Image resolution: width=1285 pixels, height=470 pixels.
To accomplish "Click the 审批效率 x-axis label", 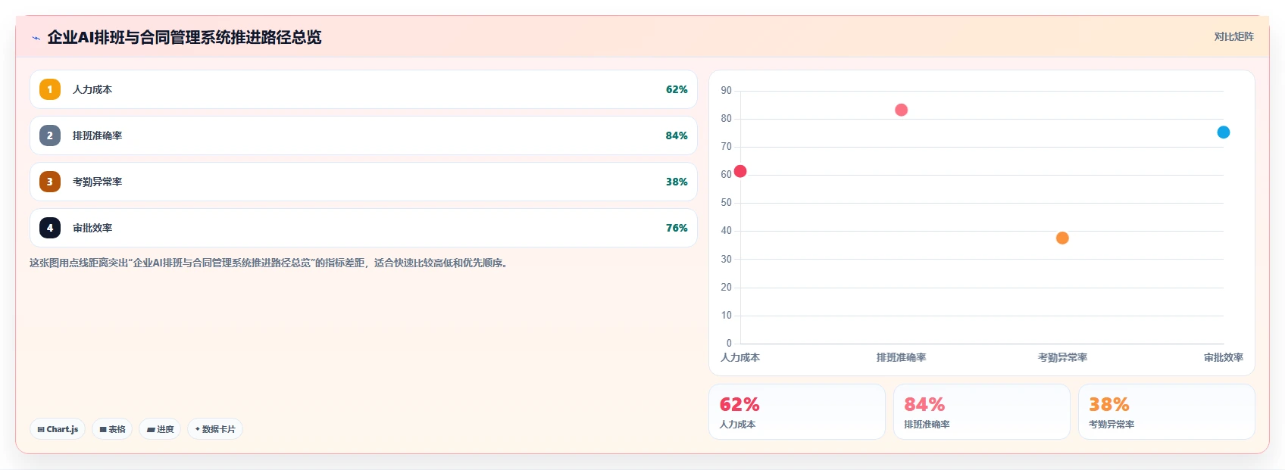I will pyautogui.click(x=1223, y=357).
